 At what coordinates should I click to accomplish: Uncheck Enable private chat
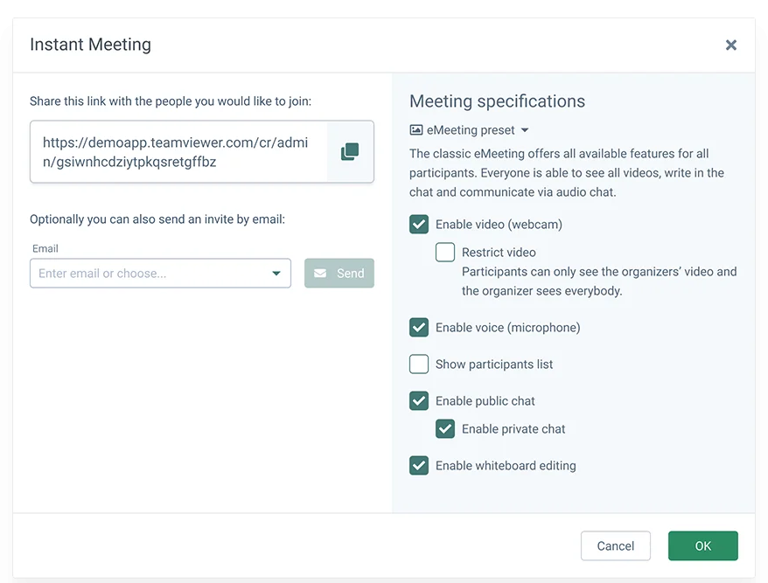tap(444, 429)
